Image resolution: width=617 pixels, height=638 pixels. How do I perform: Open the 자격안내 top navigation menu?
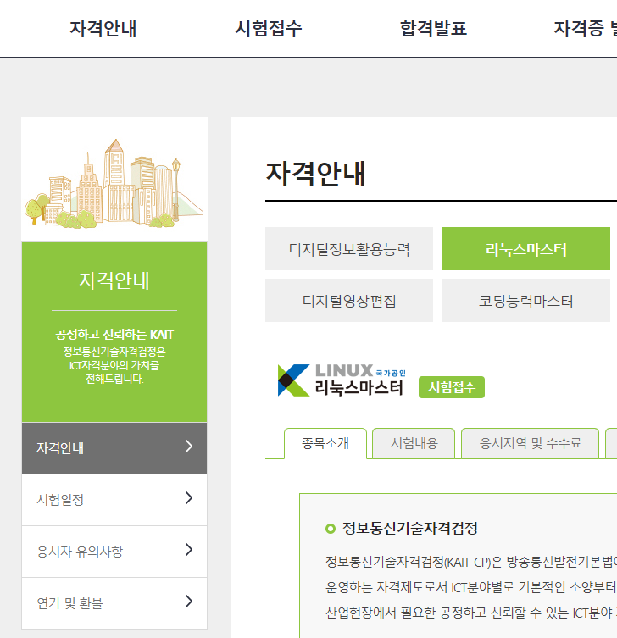point(103,29)
